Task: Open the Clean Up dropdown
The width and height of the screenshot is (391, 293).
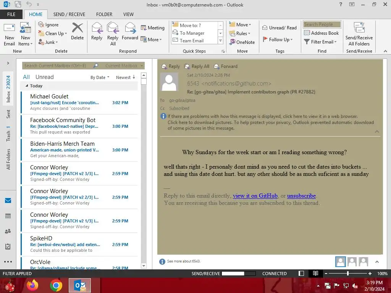Action: tap(53, 34)
